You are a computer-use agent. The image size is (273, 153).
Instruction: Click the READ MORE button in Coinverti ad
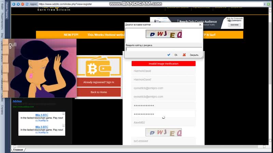point(234,25)
